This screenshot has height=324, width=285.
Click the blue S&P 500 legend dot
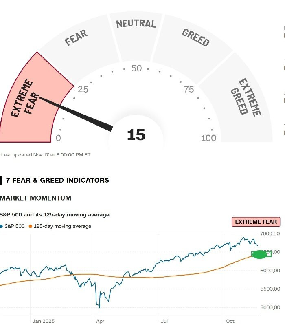click(1, 226)
